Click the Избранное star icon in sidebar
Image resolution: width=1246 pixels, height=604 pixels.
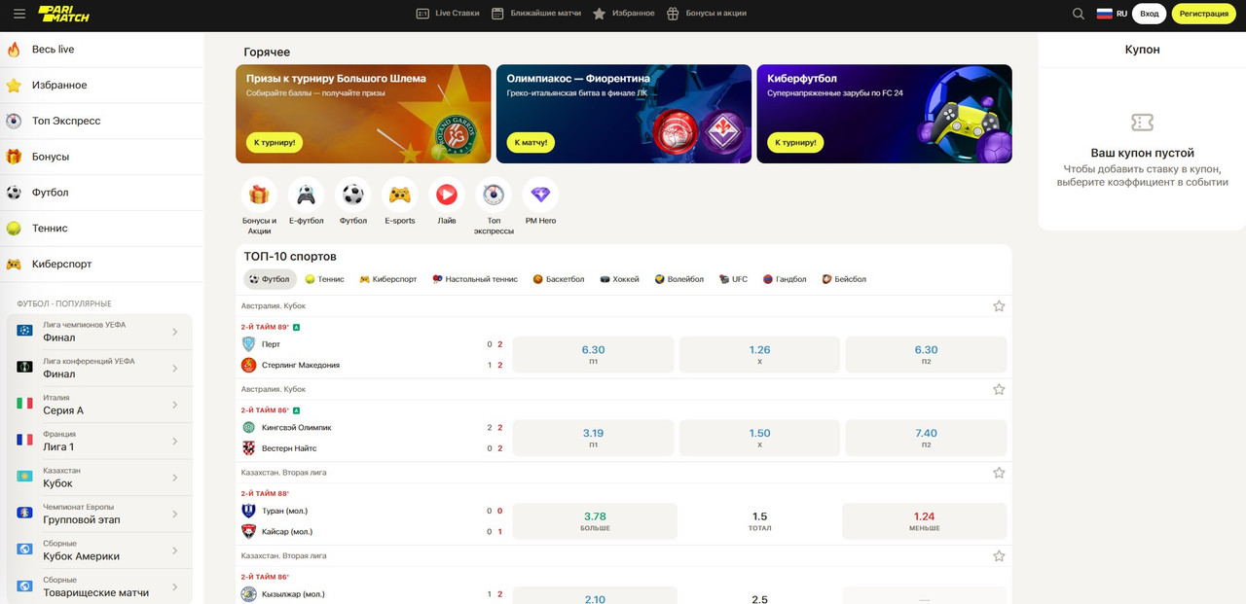(14, 86)
